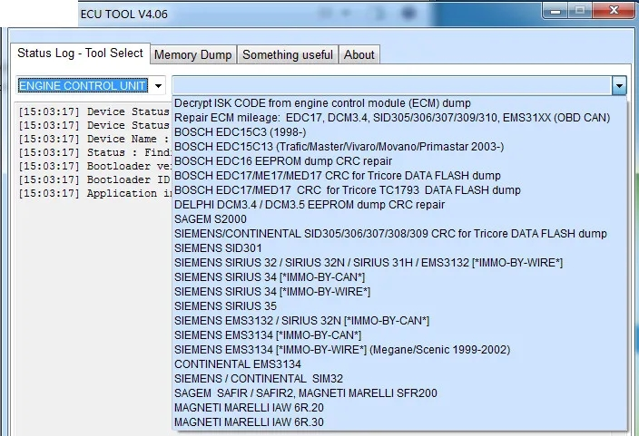Select MAGNETI MARELLI IAW 6R.30

pyautogui.click(x=249, y=422)
